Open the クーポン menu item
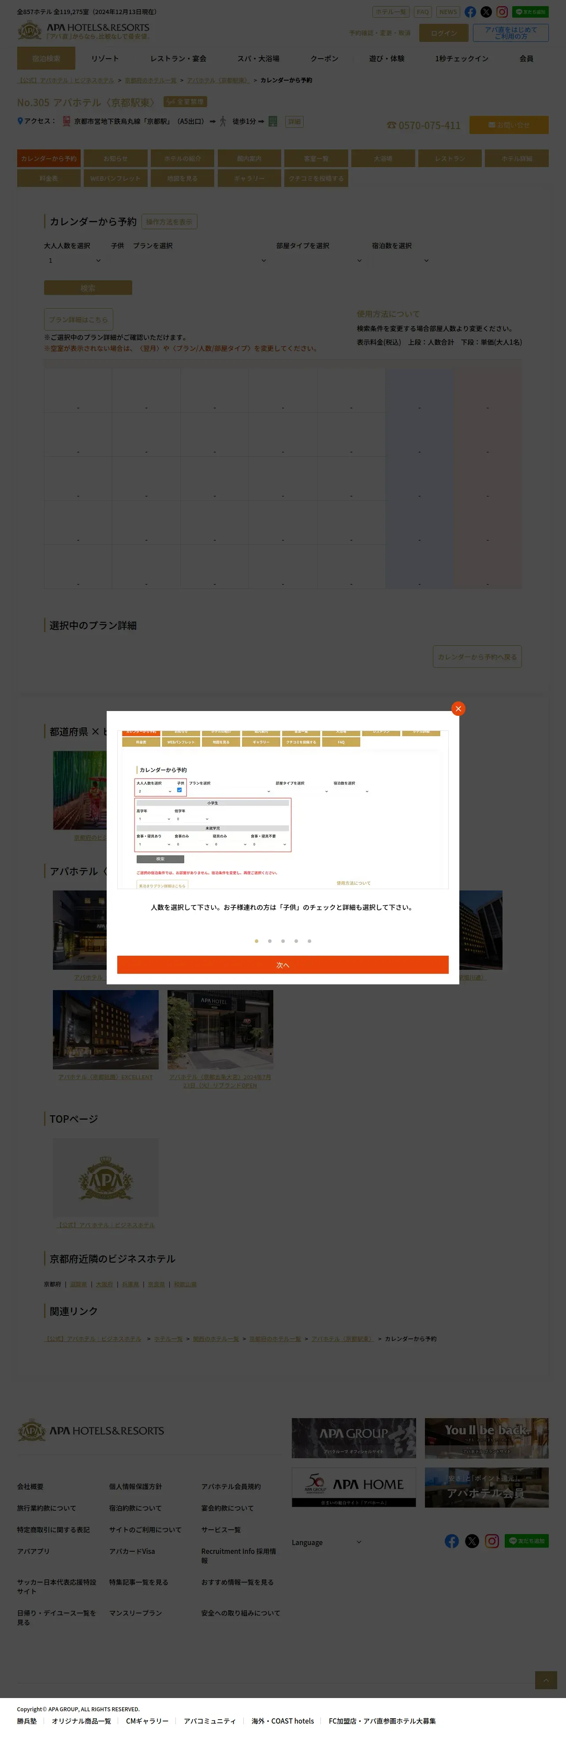Viewport: 566px width, 1743px height. (324, 58)
